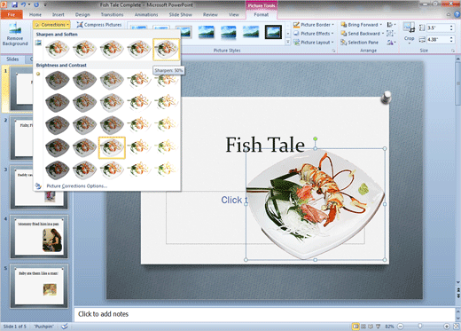Open the Selection Pane
The width and height of the screenshot is (461, 331).
[x=359, y=43]
